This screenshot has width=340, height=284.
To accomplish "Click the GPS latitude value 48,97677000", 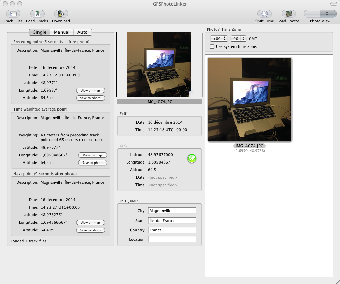I will [x=161, y=155].
